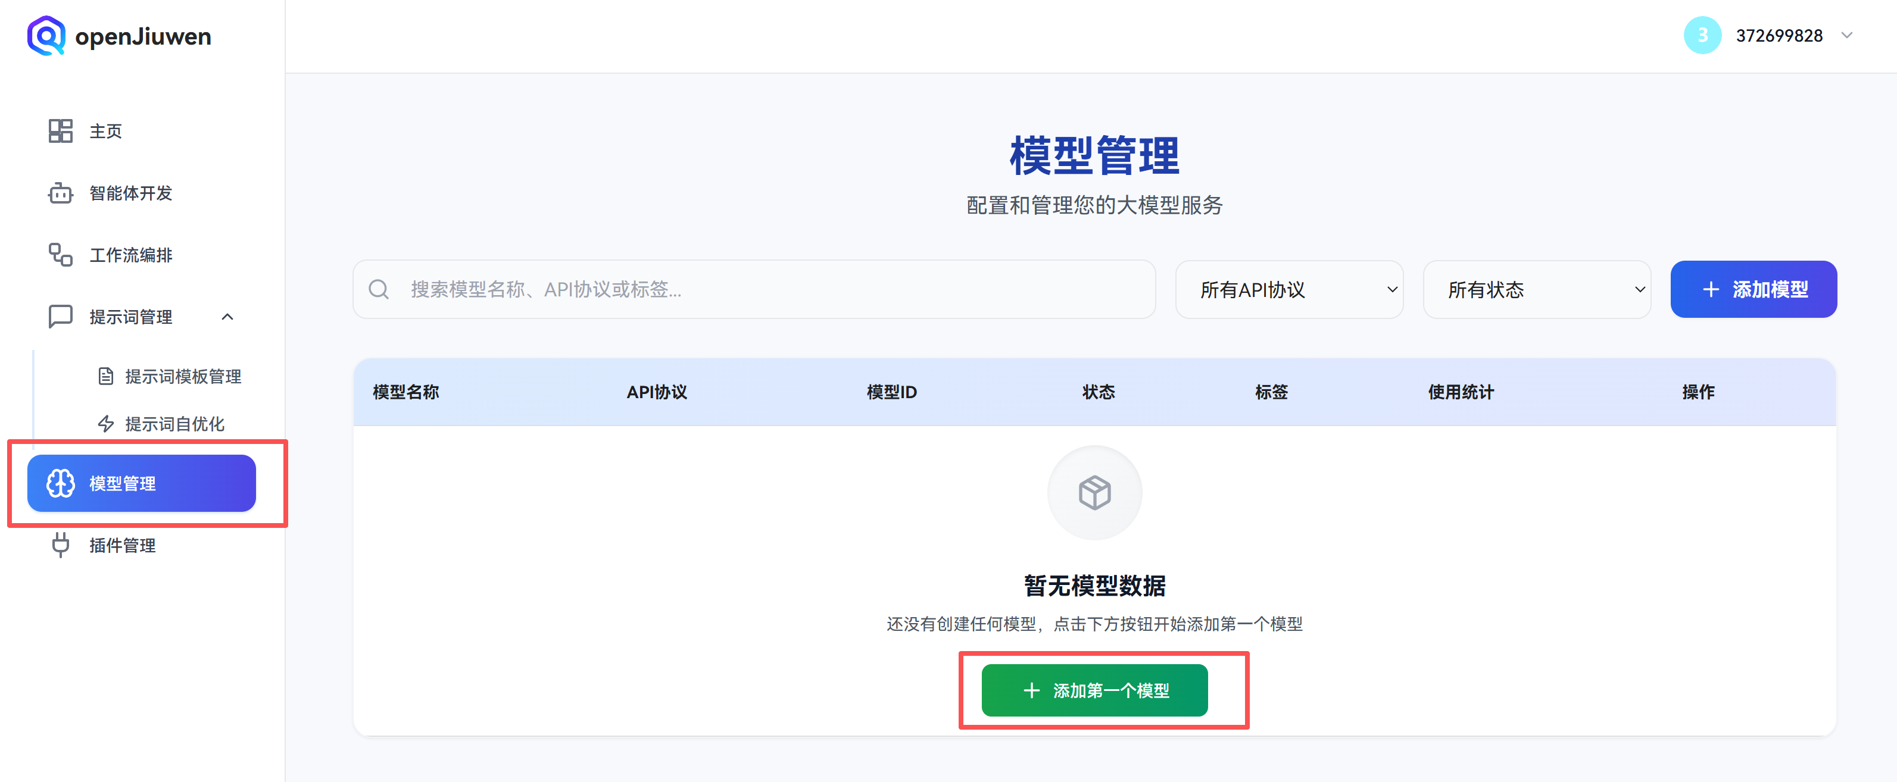Click the green 添加第一个模型 button
Screen dimensions: 1897x782
pos(1094,690)
